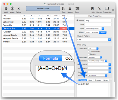Viewport: 118px width, 100px height.
Task: Click the D column header
Action: (48, 16)
